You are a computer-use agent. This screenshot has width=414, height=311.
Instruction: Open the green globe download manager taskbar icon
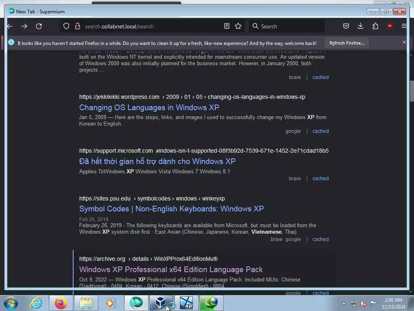click(x=211, y=303)
